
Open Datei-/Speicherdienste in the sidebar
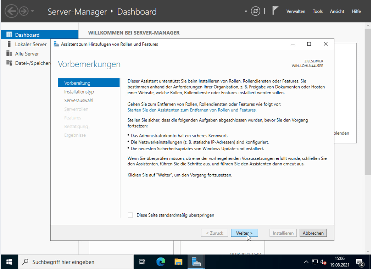coord(28,63)
